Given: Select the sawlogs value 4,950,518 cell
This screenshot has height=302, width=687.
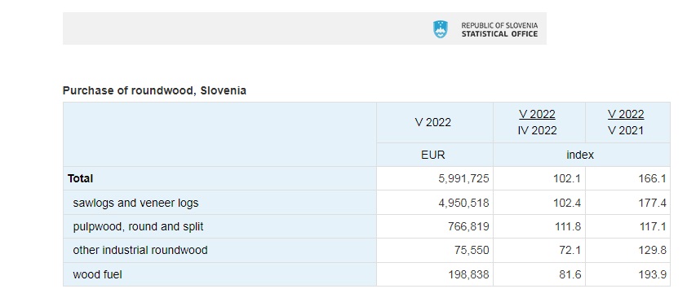Looking at the screenshot, I should 435,203.
